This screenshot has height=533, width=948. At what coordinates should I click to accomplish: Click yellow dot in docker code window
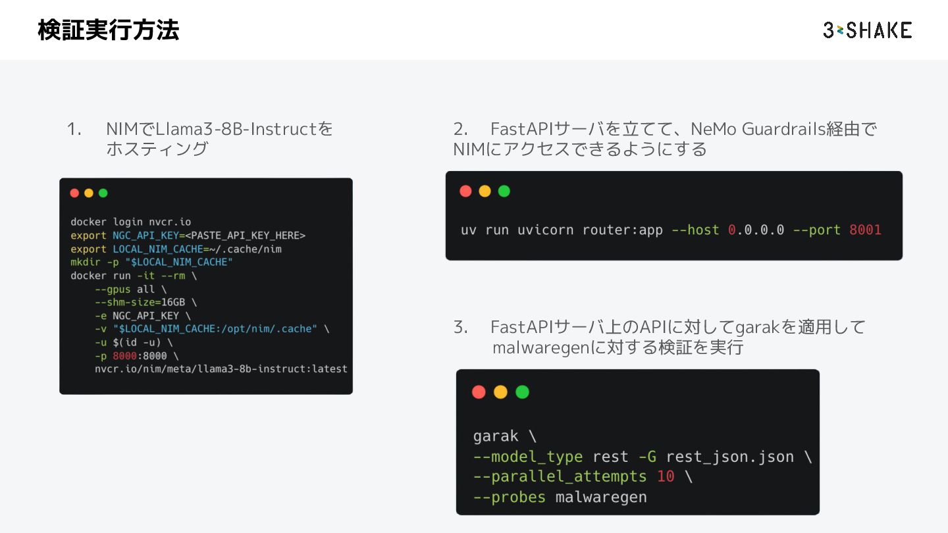(89, 193)
